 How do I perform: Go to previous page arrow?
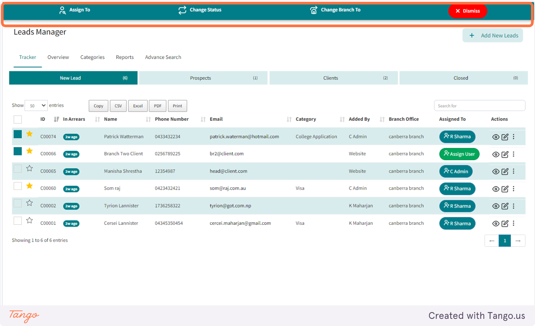point(492,241)
